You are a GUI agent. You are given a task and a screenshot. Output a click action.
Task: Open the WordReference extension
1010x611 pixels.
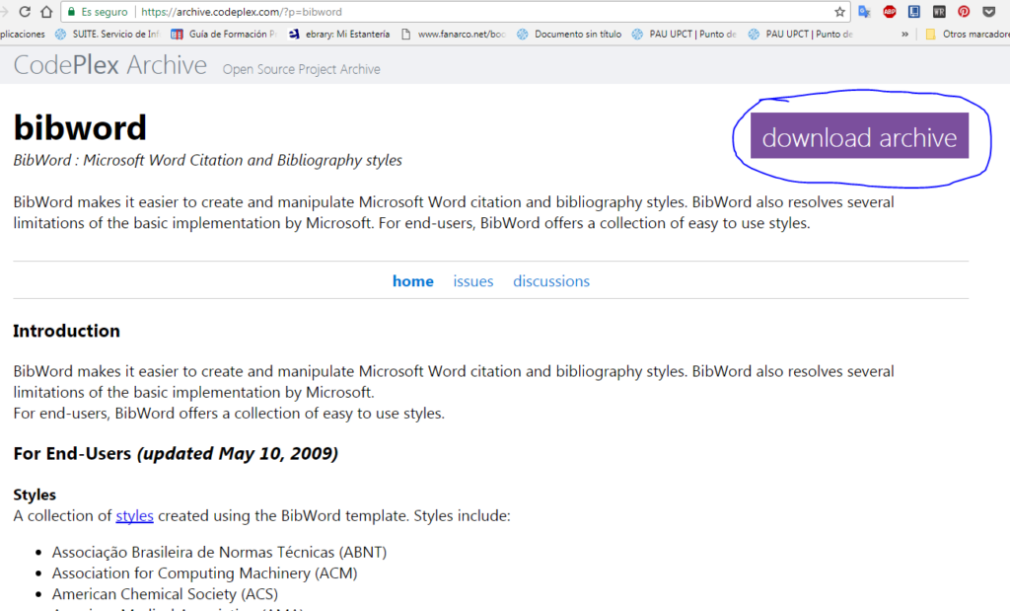pos(938,11)
